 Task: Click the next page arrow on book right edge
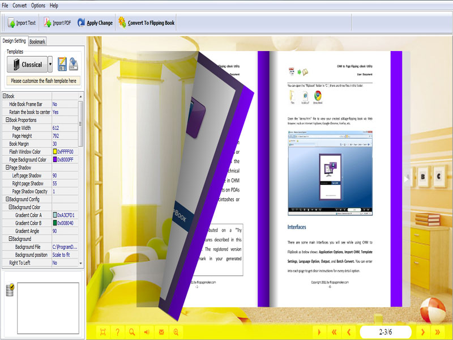pos(407,178)
